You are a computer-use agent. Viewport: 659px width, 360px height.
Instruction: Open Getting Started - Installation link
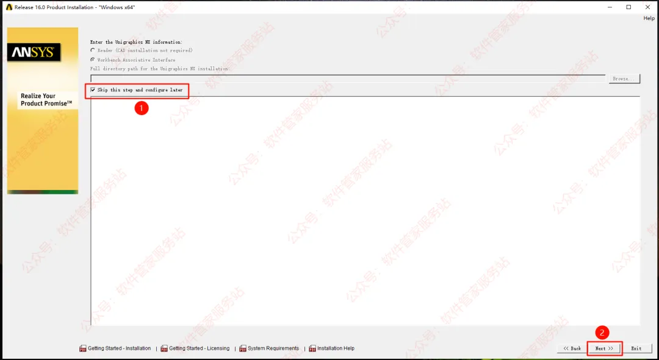click(119, 348)
